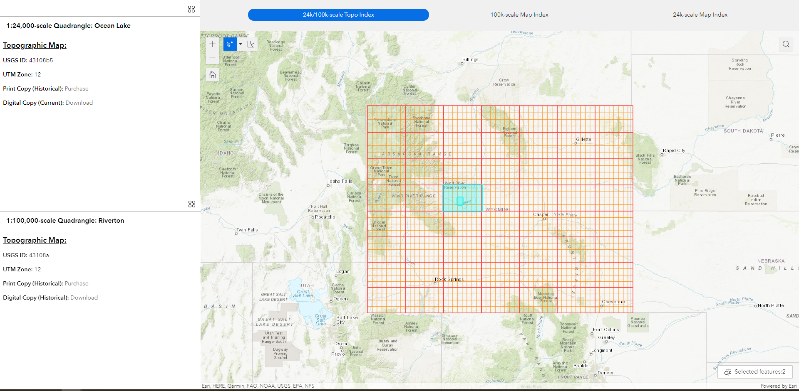Click the Purchase link for Riverton quadrangle
Viewport: 799px width, 391px height.
[77, 283]
